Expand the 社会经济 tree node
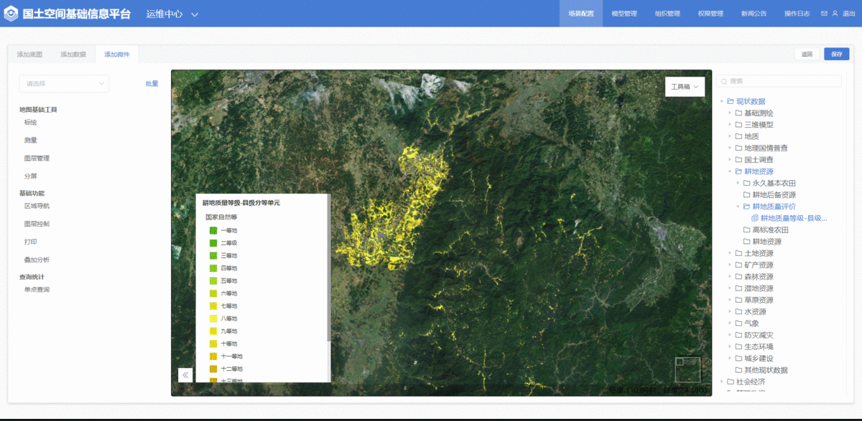 tap(722, 382)
